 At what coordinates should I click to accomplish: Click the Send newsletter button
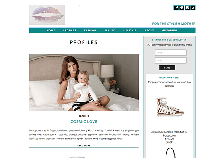167,68
